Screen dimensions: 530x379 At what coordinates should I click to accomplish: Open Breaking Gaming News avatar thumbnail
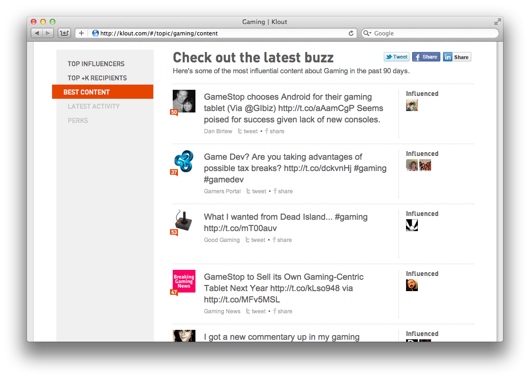pos(184,281)
